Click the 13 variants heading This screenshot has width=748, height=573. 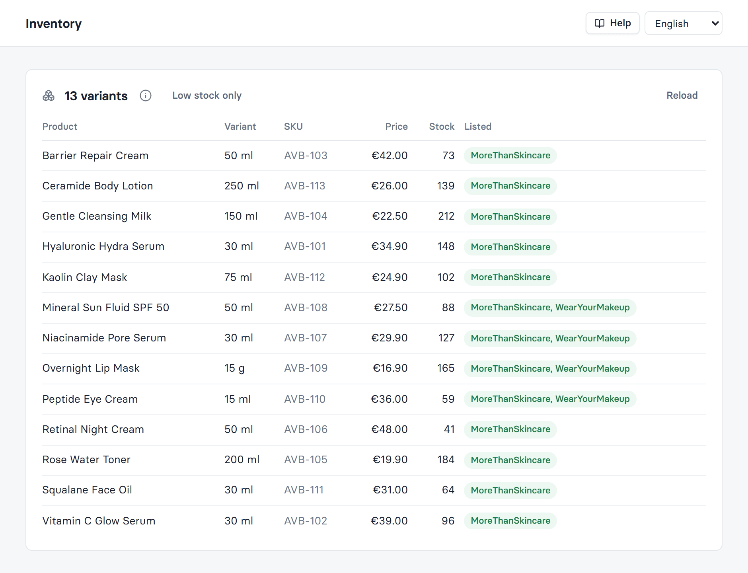pyautogui.click(x=96, y=96)
